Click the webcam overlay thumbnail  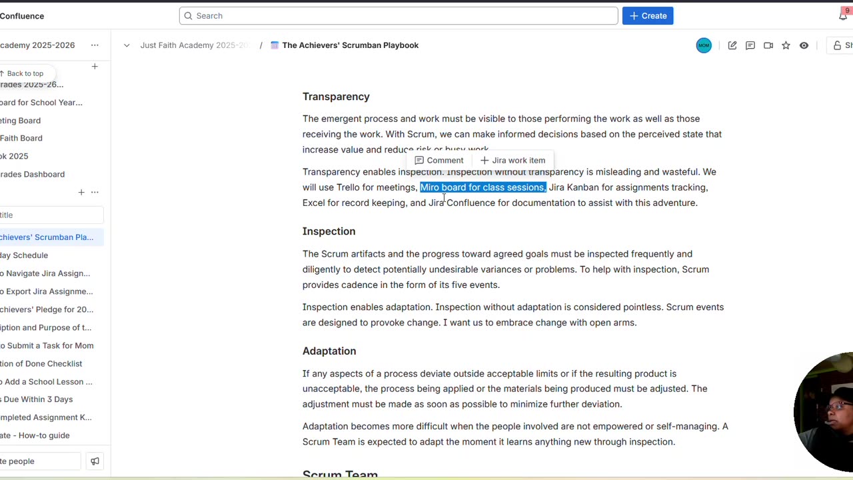click(x=824, y=412)
